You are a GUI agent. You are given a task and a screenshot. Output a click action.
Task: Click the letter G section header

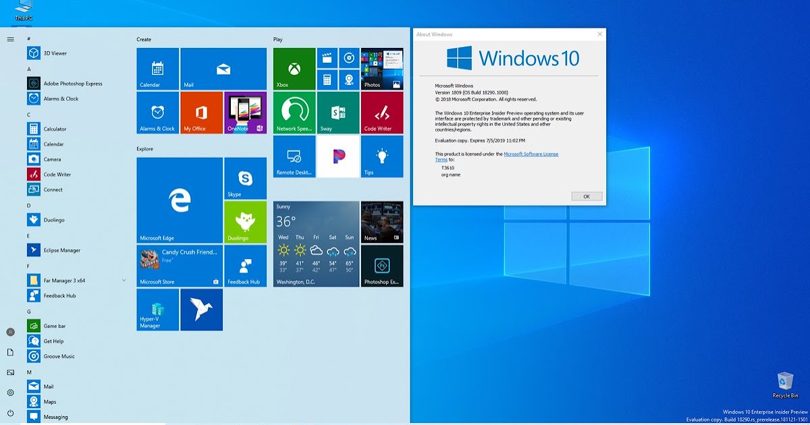tap(28, 311)
